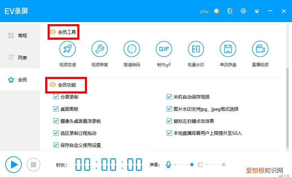Click the gold member badge near yhw

click(x=216, y=11)
